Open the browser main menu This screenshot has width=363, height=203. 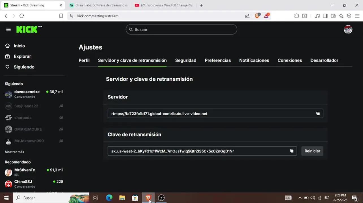pos(357,16)
